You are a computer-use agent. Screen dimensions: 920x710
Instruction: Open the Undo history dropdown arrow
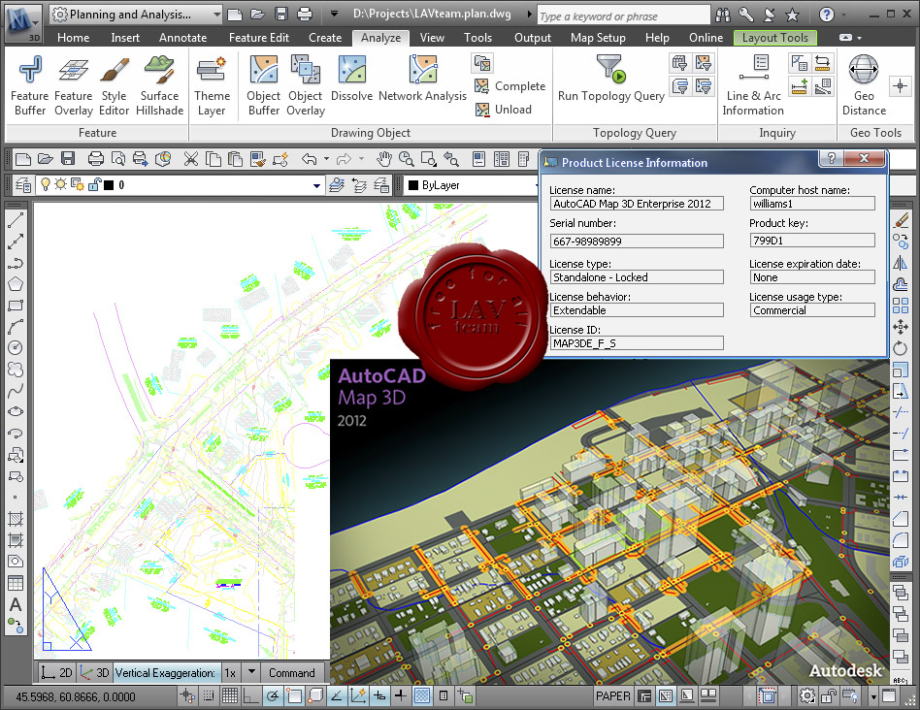(x=326, y=159)
